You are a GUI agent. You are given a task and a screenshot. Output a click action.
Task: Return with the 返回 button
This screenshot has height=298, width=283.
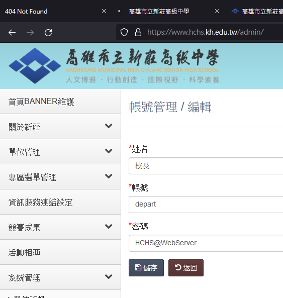click(x=186, y=268)
